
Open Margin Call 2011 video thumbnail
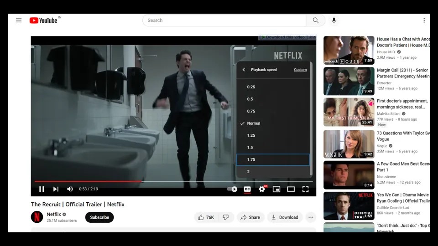tap(349, 81)
